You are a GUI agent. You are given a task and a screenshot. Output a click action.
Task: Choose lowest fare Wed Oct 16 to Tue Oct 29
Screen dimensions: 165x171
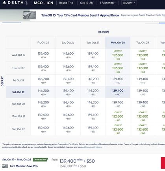coord(143,55)
